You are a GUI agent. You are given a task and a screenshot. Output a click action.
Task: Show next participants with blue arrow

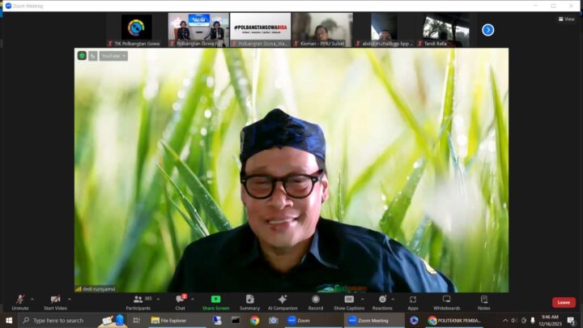[487, 30]
